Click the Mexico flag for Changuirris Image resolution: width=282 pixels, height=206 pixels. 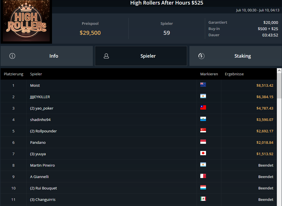click(203, 199)
